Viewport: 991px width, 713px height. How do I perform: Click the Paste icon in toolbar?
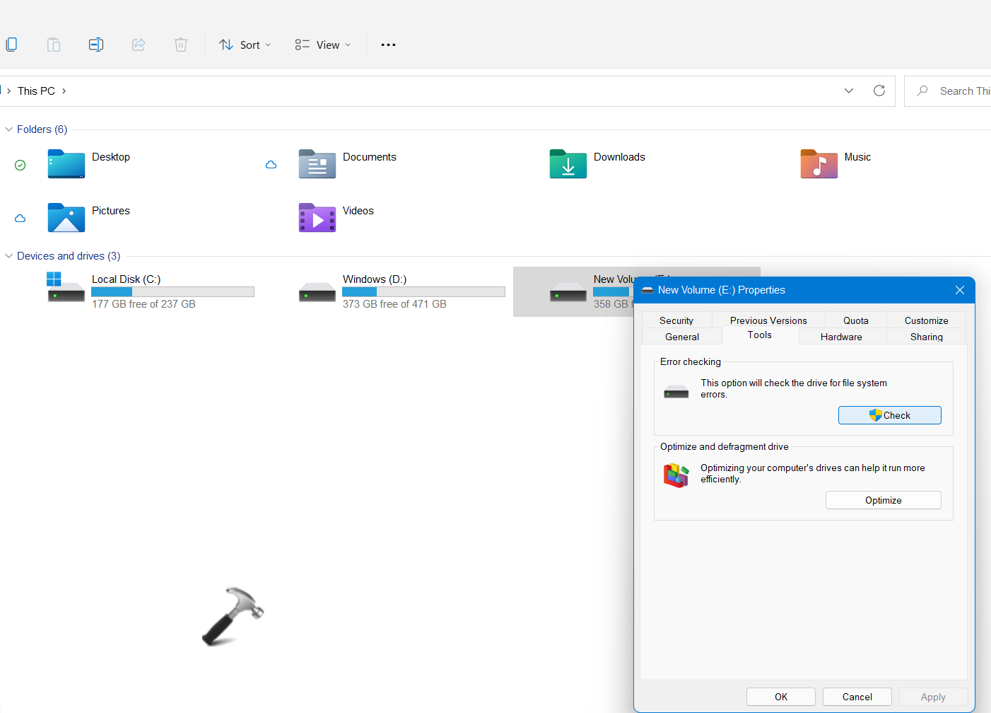pos(54,45)
